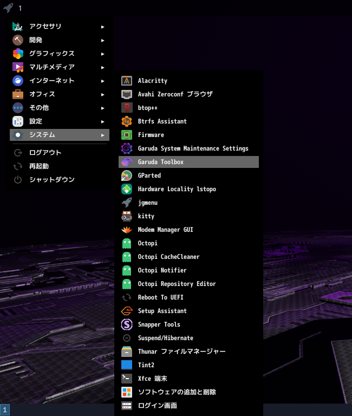This screenshot has width=352, height=416.
Task: Expand the オフィス submenu arrow
Action: coord(103,94)
